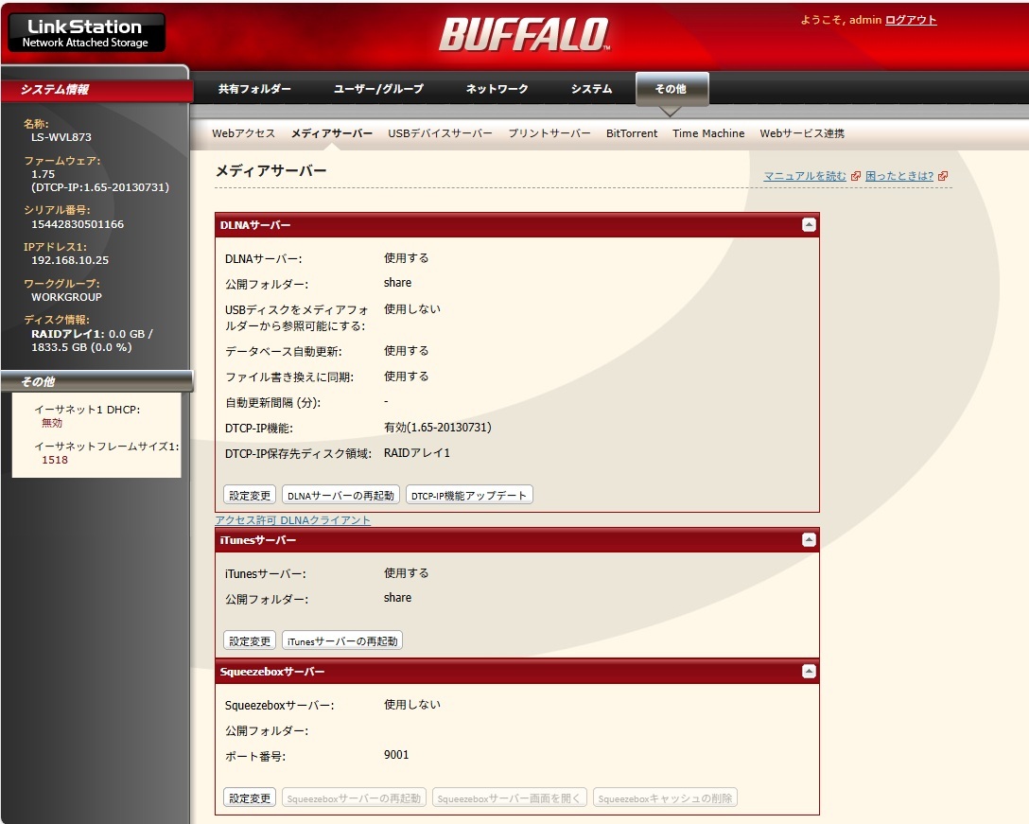Viewport: 1029px width, 824px height.
Task: Open the マニュアルを読む link
Action: 805,176
